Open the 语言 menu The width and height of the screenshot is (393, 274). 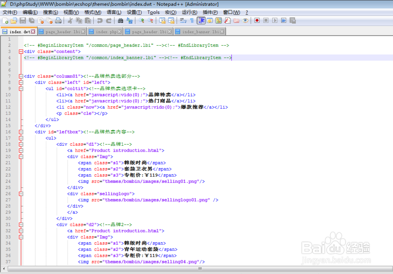click(114, 12)
